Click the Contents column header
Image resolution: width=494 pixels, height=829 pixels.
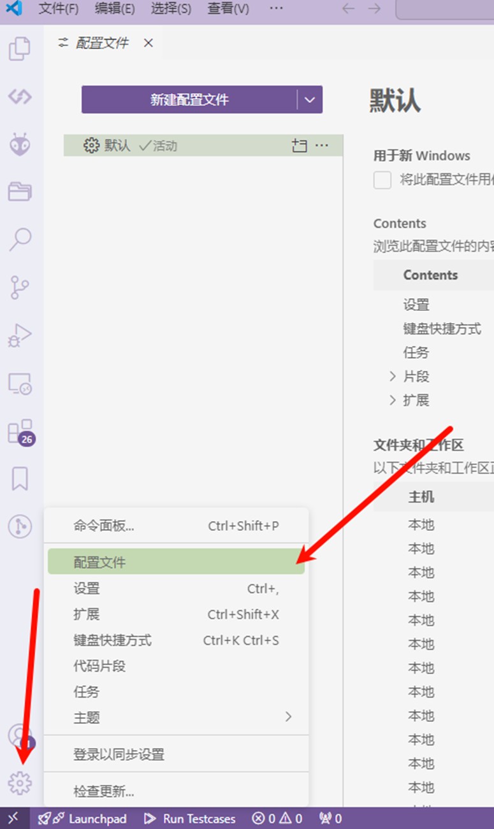430,275
